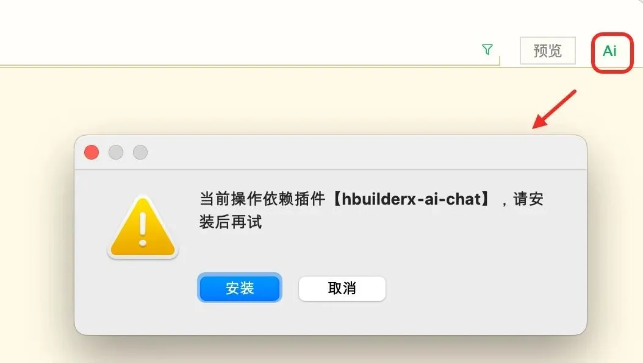Viewport: 643px width, 363px height.
Task: Click the dialog's gray minimize circle
Action: 116,152
